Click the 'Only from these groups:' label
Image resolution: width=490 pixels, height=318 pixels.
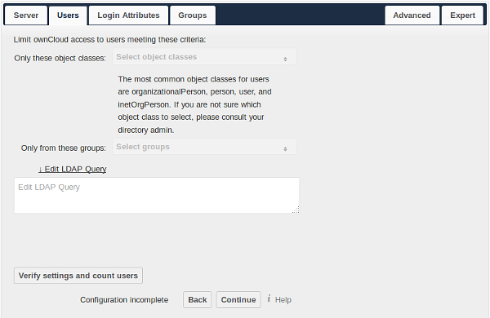click(x=64, y=148)
